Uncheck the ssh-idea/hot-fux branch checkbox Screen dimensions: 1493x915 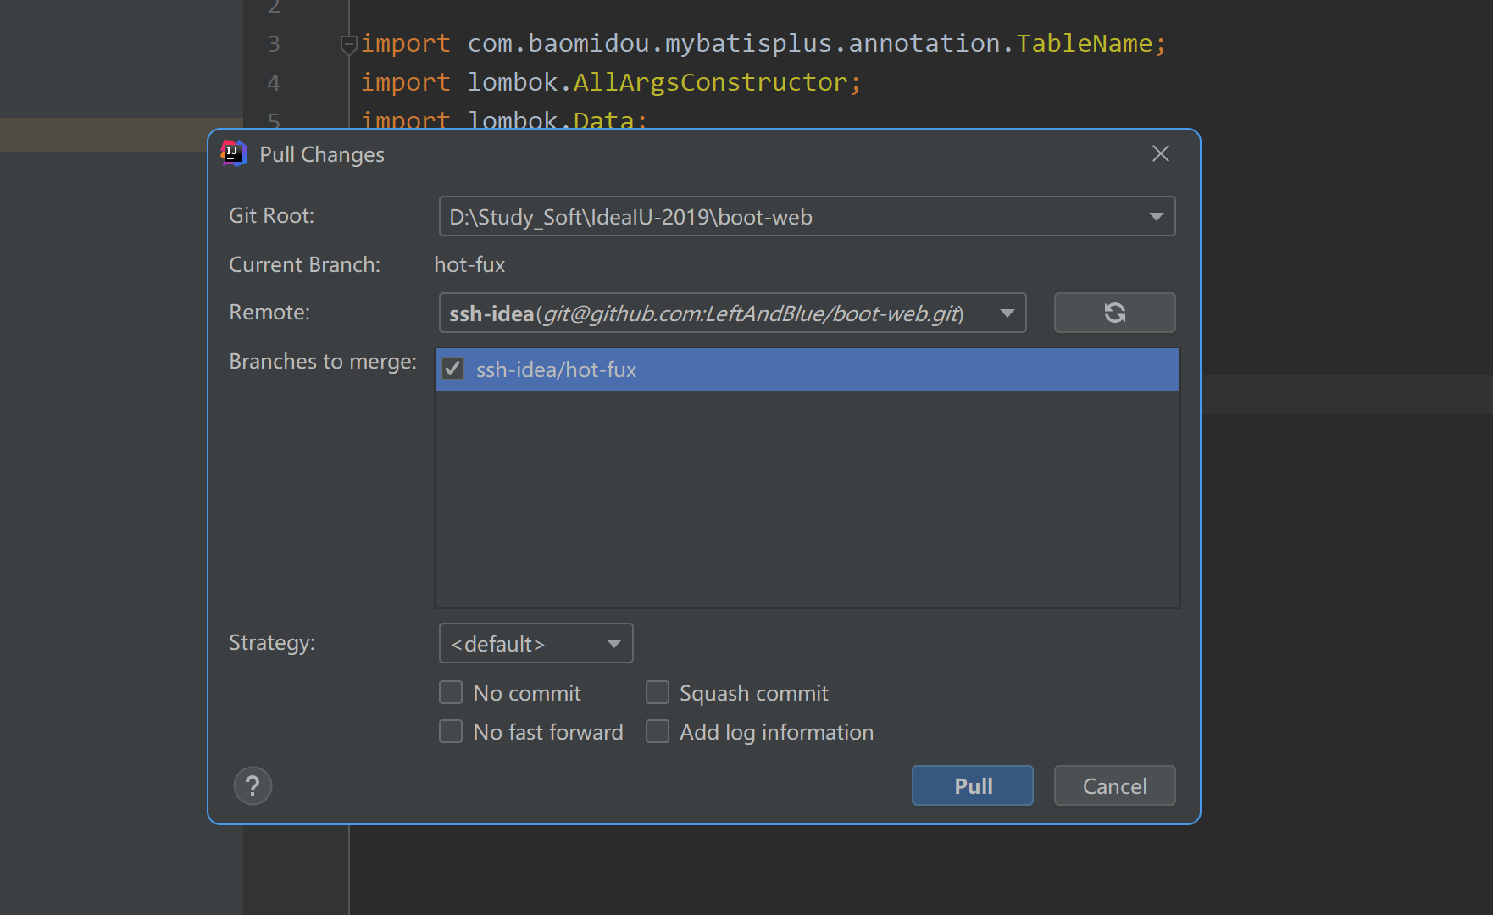[x=452, y=369]
